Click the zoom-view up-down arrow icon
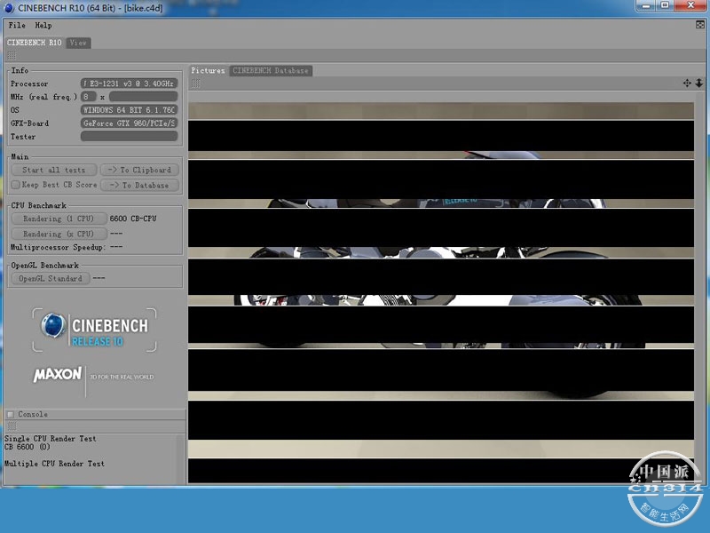The height and width of the screenshot is (533, 710). pos(699,83)
